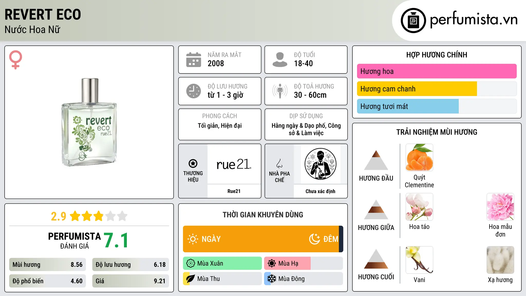Open the Hoa táo note image
Viewport: 526px width, 296px height.
[x=419, y=207]
